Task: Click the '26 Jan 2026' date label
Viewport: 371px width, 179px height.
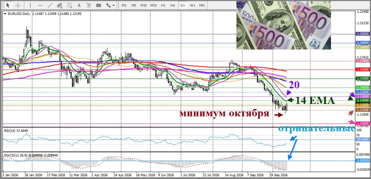Action: point(33,175)
